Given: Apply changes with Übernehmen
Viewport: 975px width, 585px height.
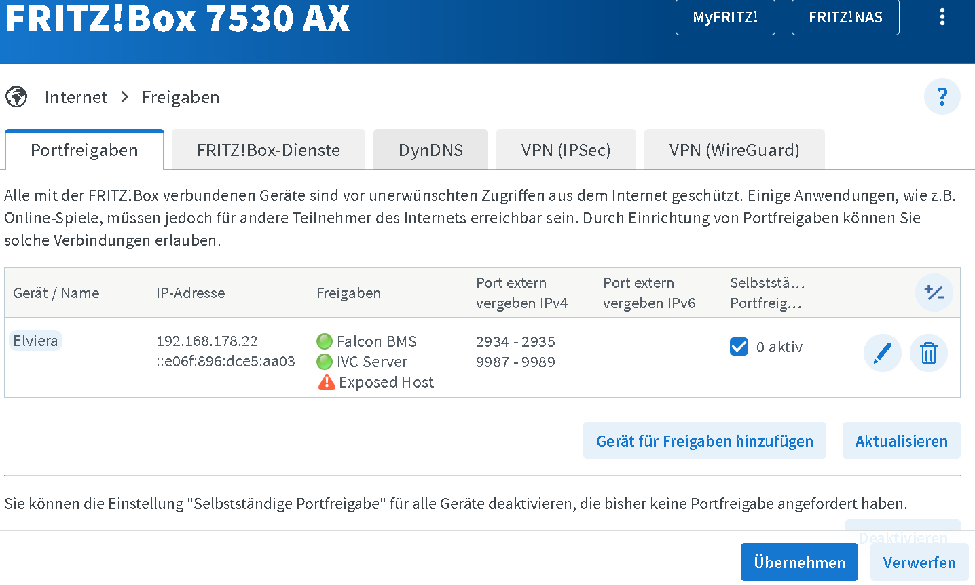Looking at the screenshot, I should tap(799, 563).
